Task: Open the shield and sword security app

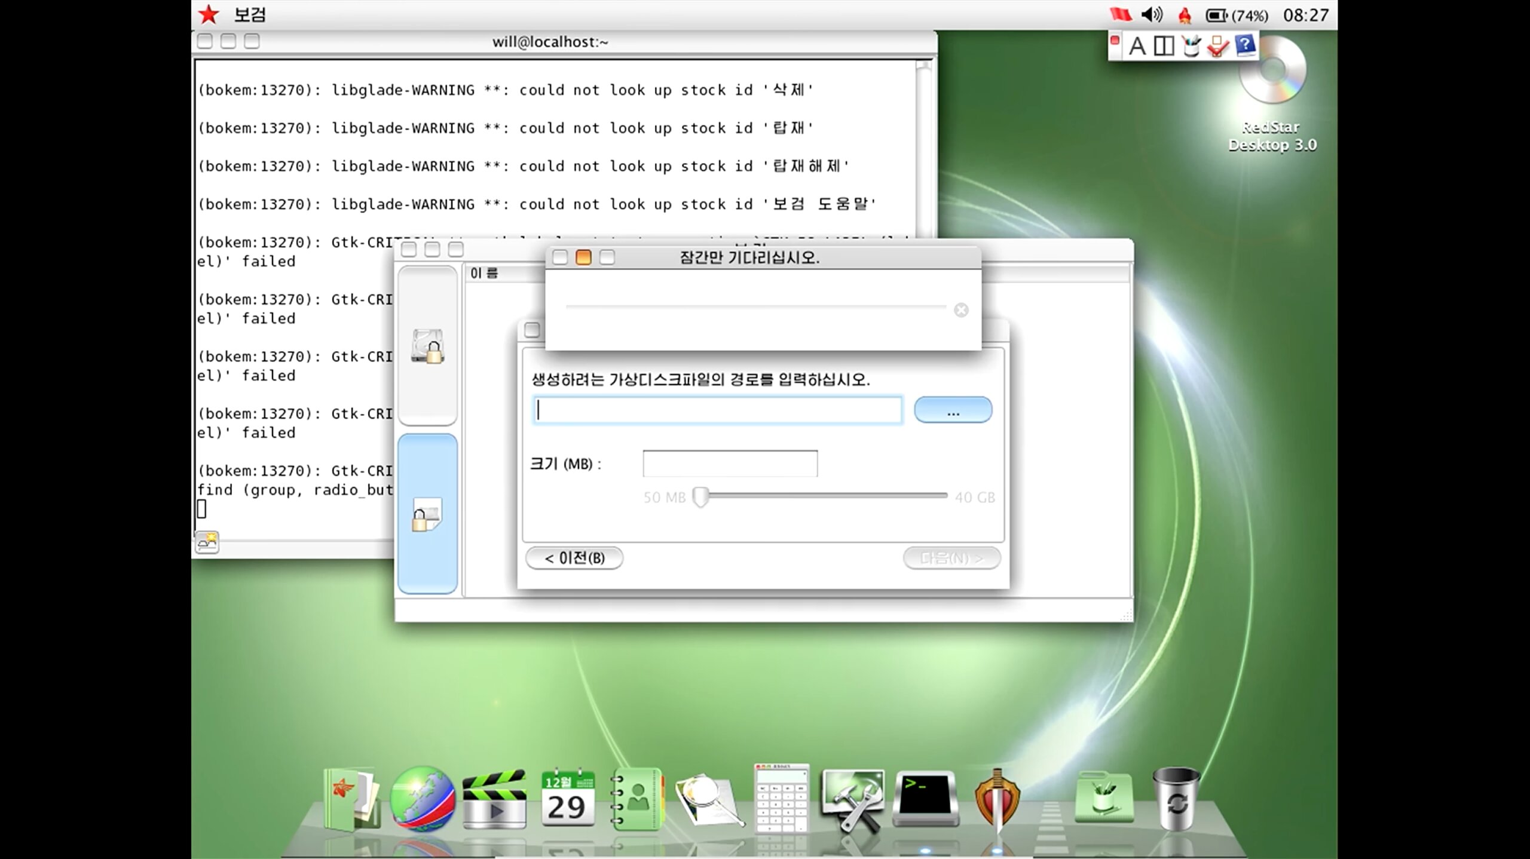Action: pyautogui.click(x=997, y=799)
